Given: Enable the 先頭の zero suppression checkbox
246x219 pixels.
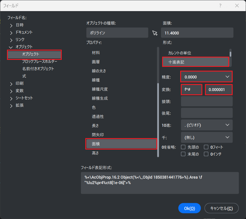Looking at the screenshot, I should click(183, 147).
